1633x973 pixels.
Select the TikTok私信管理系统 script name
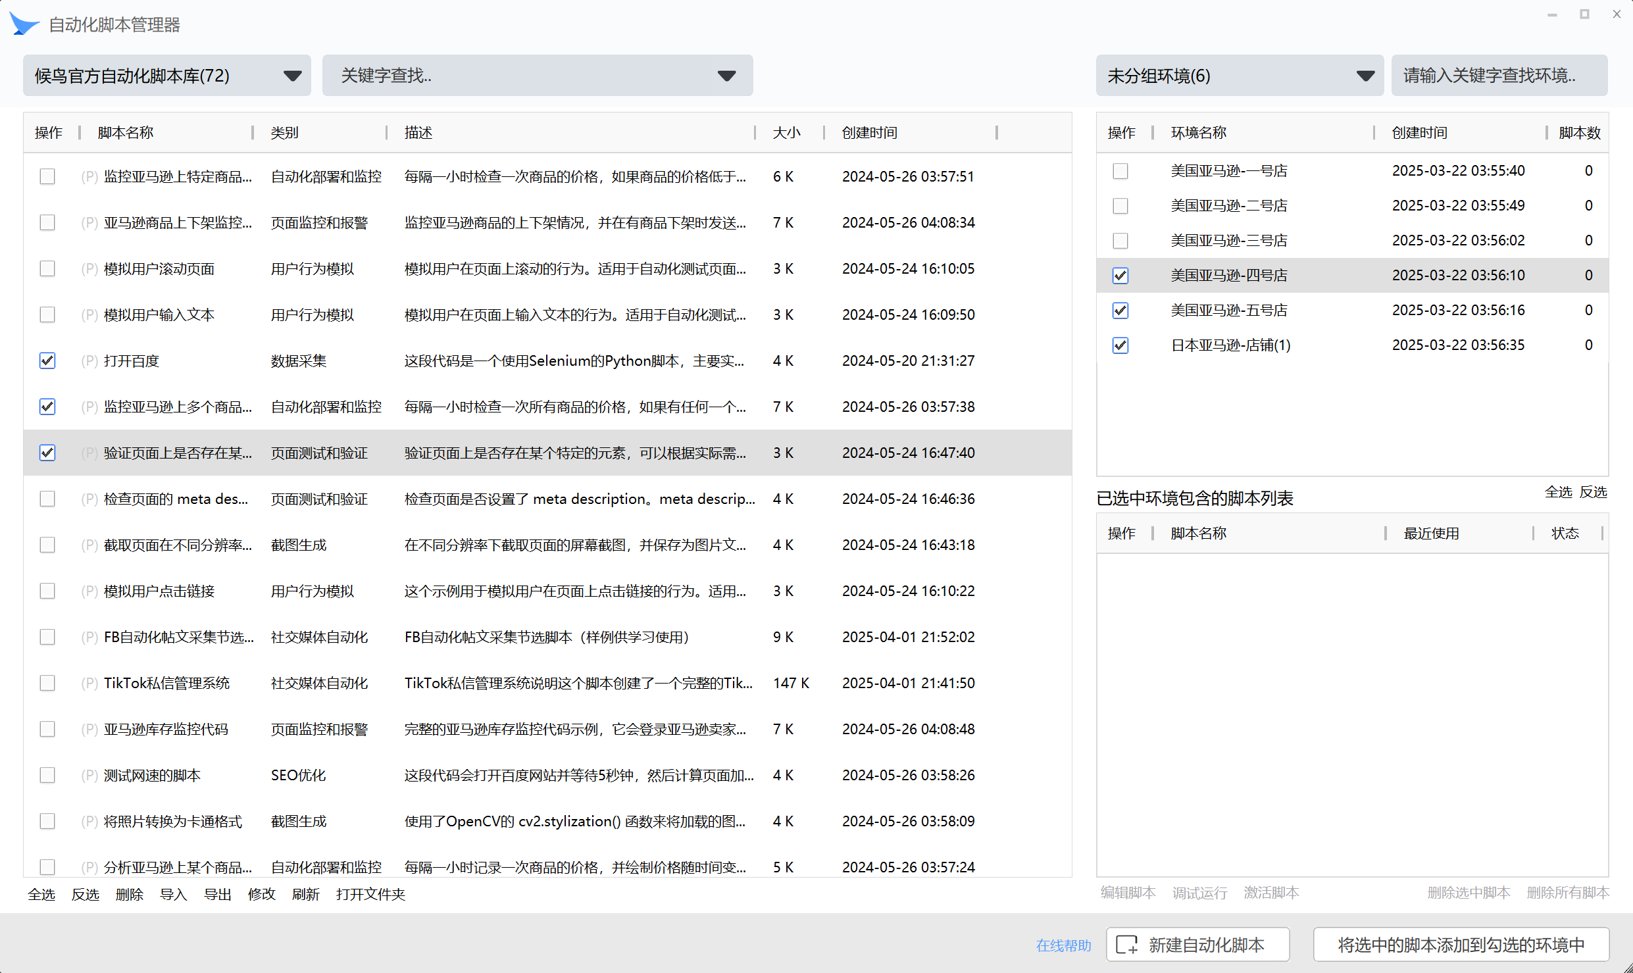pos(166,683)
